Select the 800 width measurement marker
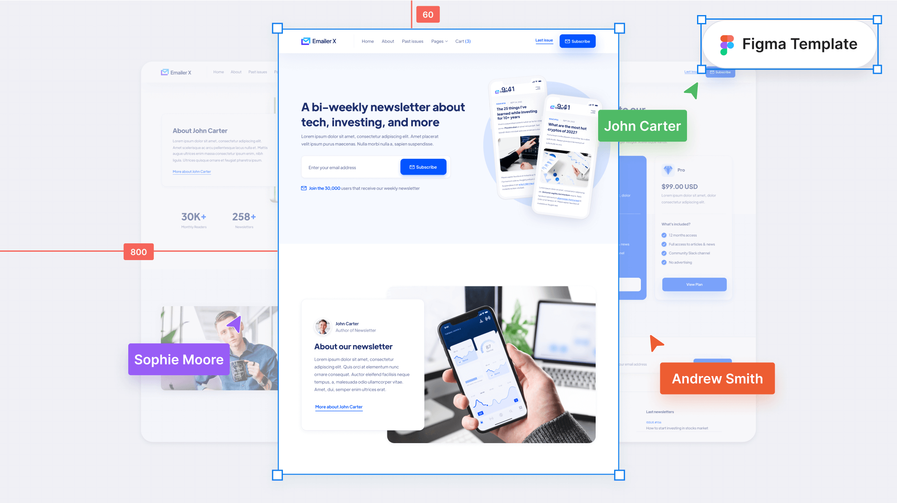The width and height of the screenshot is (897, 503). tap(137, 252)
